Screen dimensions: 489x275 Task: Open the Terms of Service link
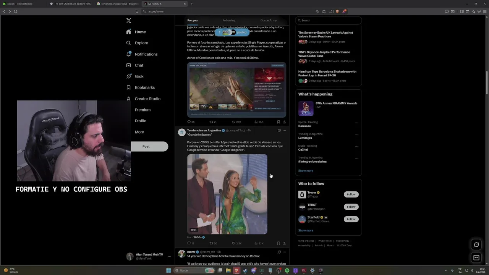coord(306,241)
